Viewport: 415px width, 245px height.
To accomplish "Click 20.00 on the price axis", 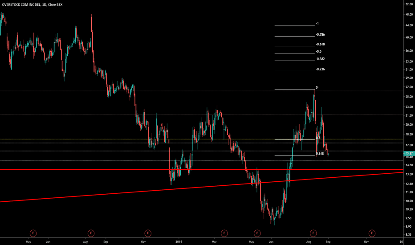I will click(409, 125).
